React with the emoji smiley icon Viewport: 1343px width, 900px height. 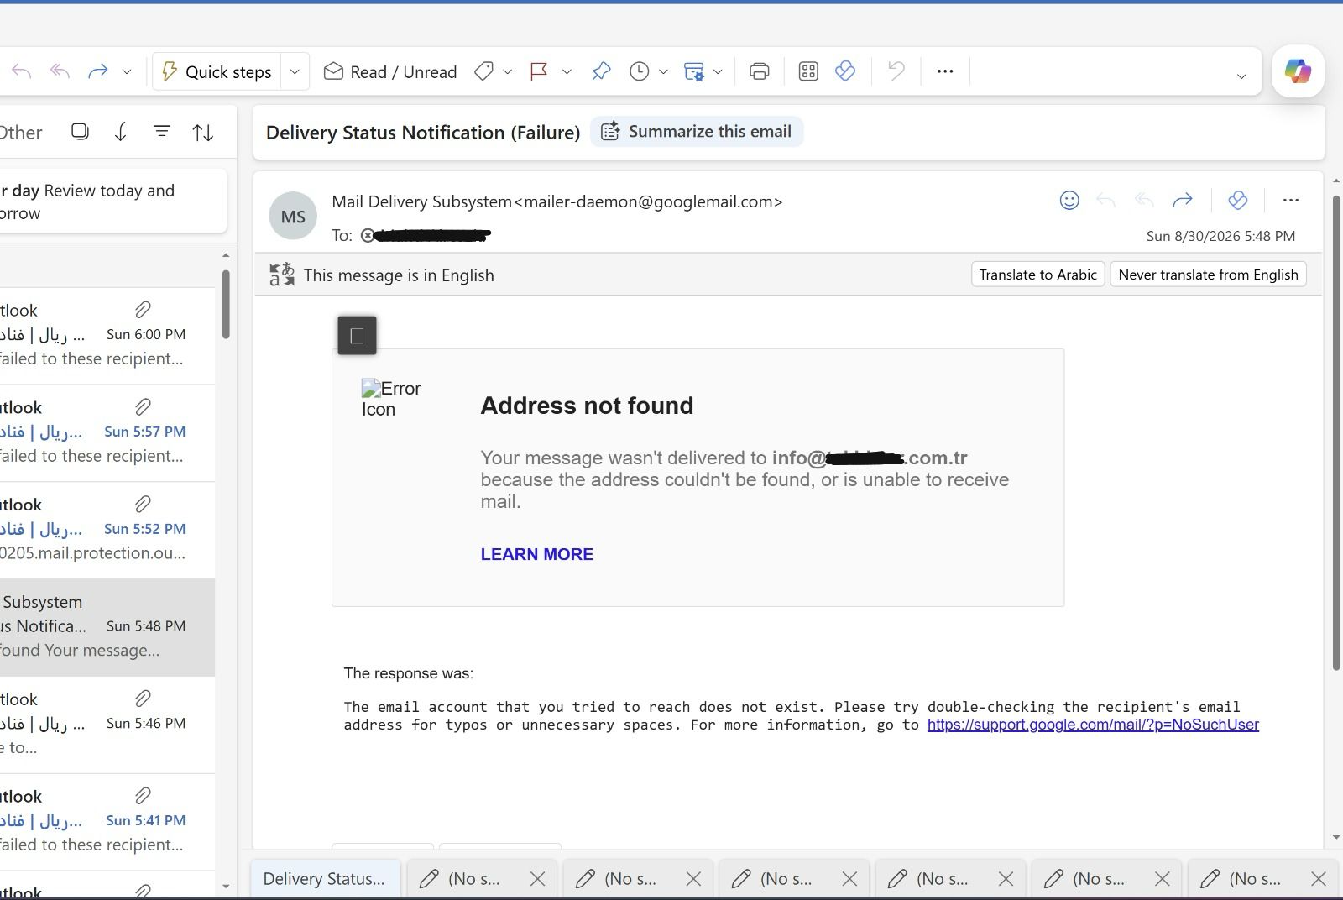coord(1069,200)
